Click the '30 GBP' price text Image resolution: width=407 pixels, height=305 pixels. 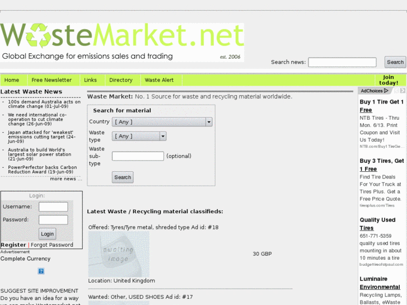262,254
